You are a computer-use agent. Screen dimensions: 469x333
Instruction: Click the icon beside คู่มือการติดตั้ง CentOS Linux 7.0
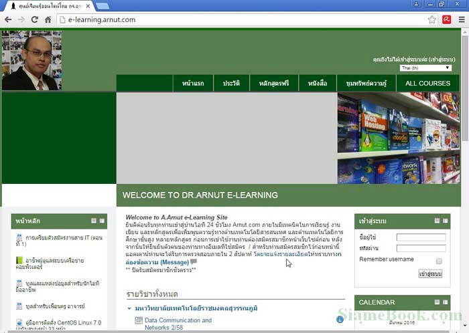tap(19, 322)
